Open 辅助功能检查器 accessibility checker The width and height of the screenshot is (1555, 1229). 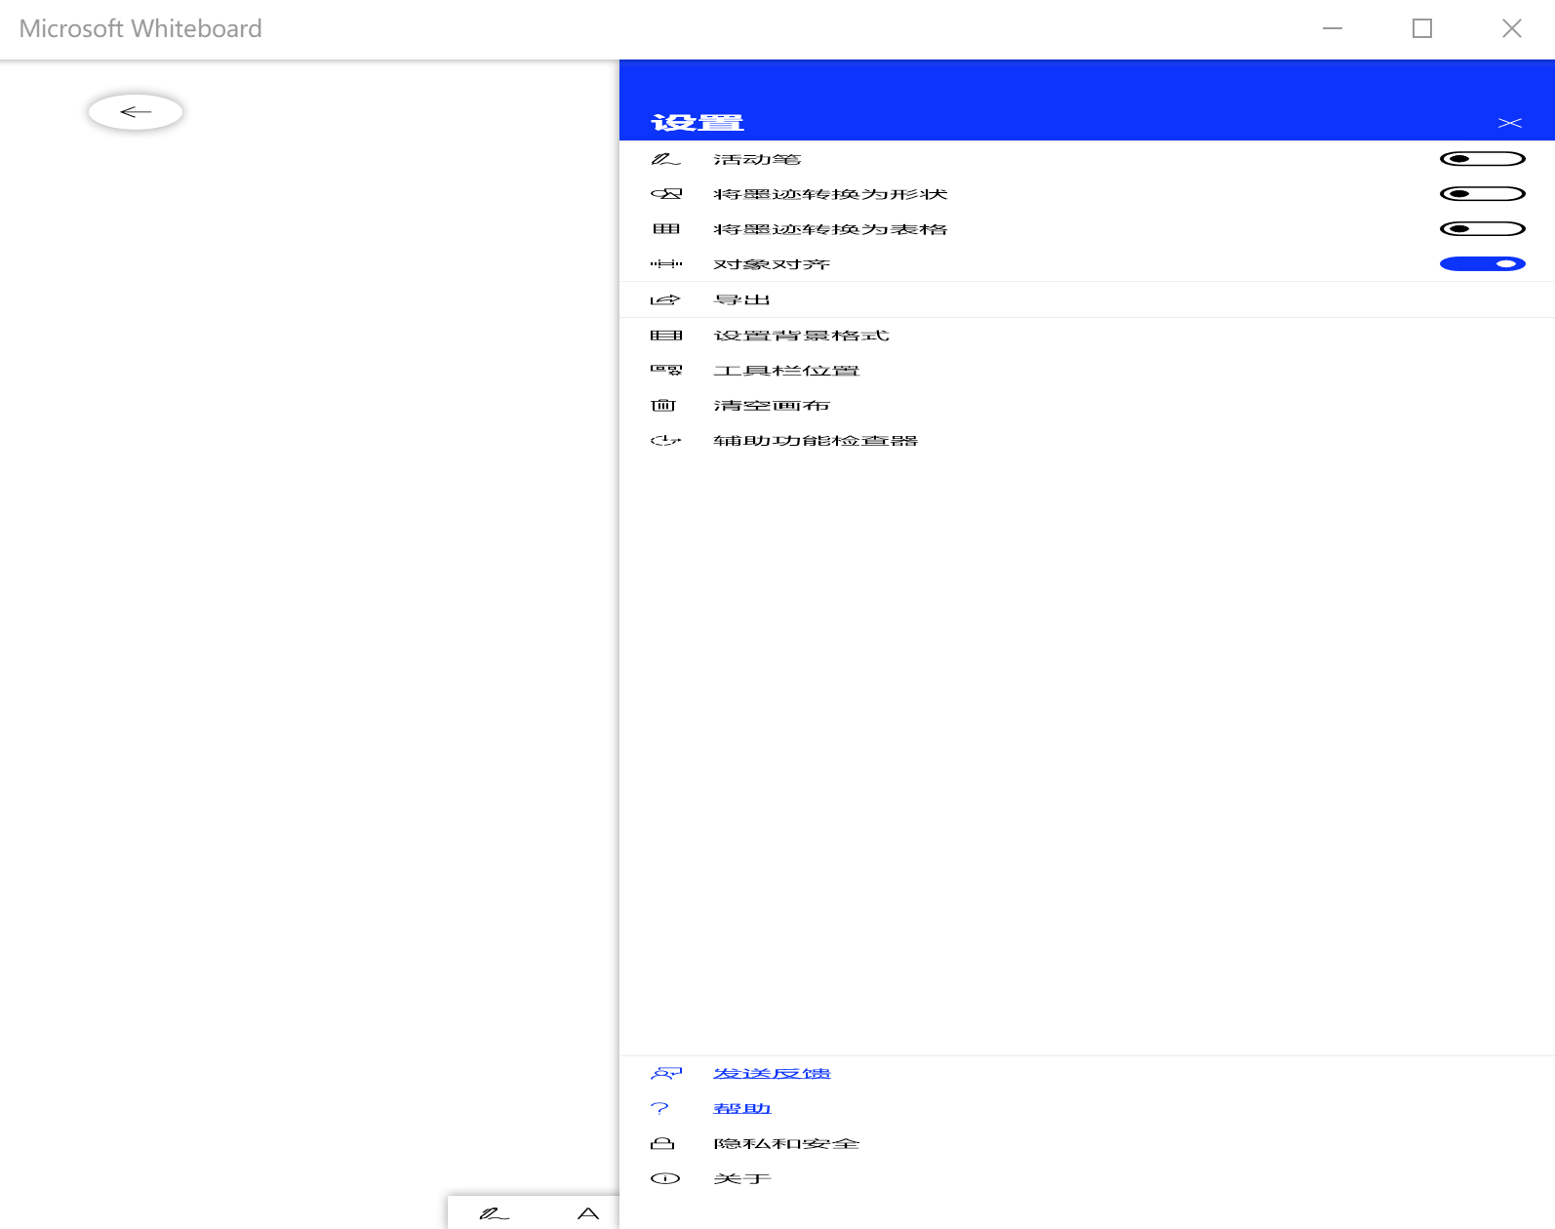click(815, 441)
